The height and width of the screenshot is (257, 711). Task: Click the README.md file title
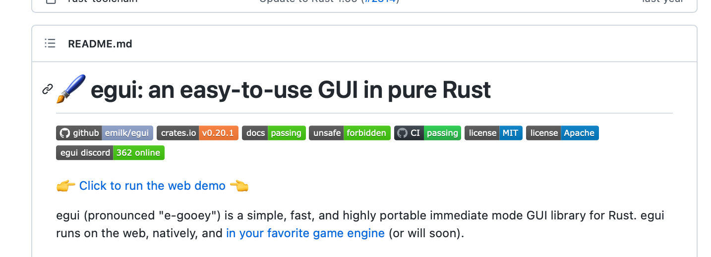100,43
